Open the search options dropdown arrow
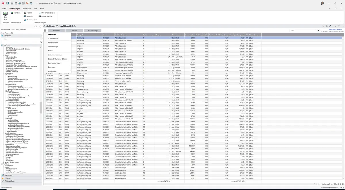This screenshot has width=345, height=190. pyautogui.click(x=318, y=30)
